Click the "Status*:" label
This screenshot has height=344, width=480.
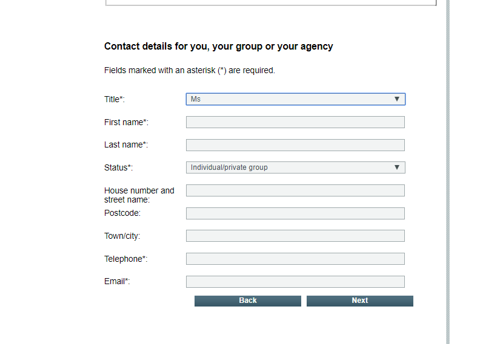click(118, 167)
